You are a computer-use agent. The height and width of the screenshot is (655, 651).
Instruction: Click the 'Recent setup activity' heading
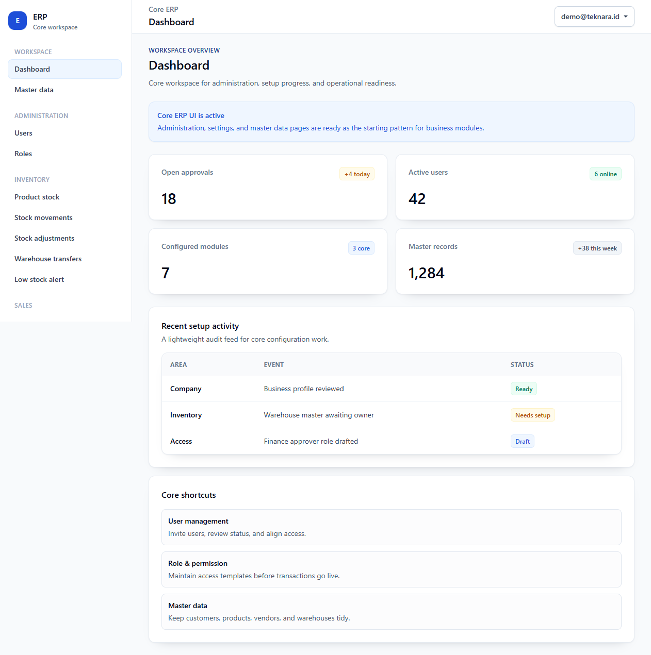200,326
